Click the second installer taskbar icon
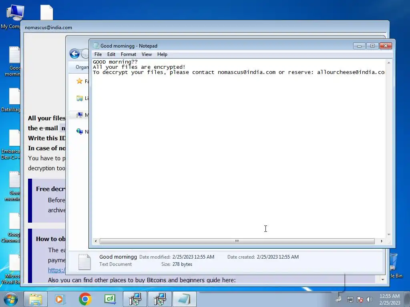The height and width of the screenshot is (307, 410). point(160,299)
